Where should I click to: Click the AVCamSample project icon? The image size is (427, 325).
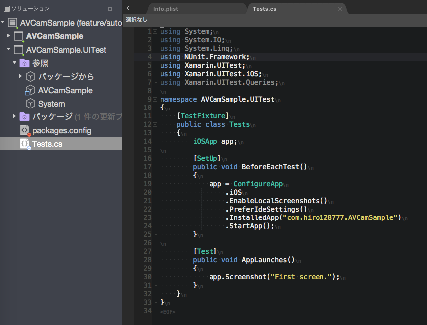click(18, 36)
